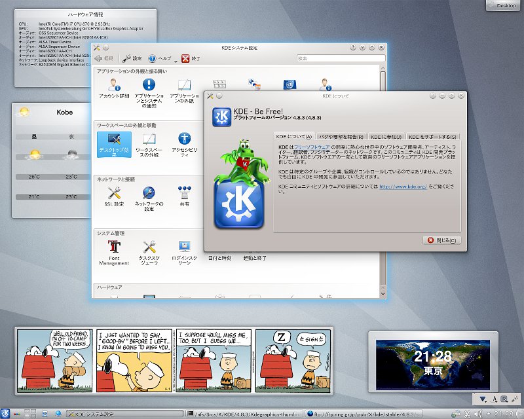The width and height of the screenshot is (524, 419).
Task: Click file associations icon beside the flag
Action: (x=255, y=84)
